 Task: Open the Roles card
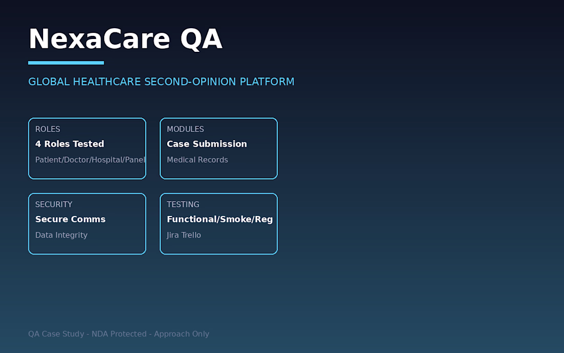(87, 148)
